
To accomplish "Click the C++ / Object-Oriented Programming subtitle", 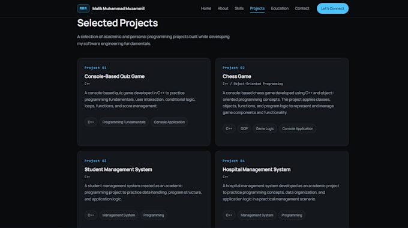I will (x=253, y=84).
